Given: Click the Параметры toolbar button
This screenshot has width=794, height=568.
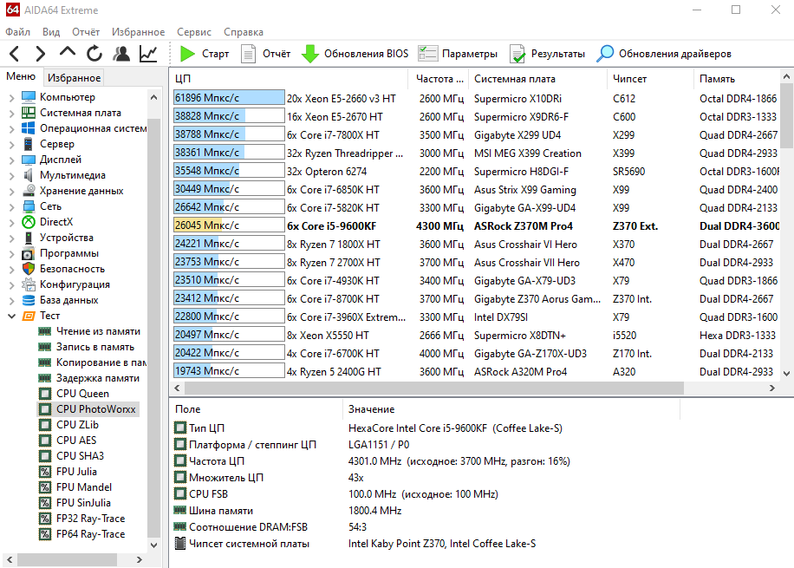Looking at the screenshot, I should (x=458, y=54).
